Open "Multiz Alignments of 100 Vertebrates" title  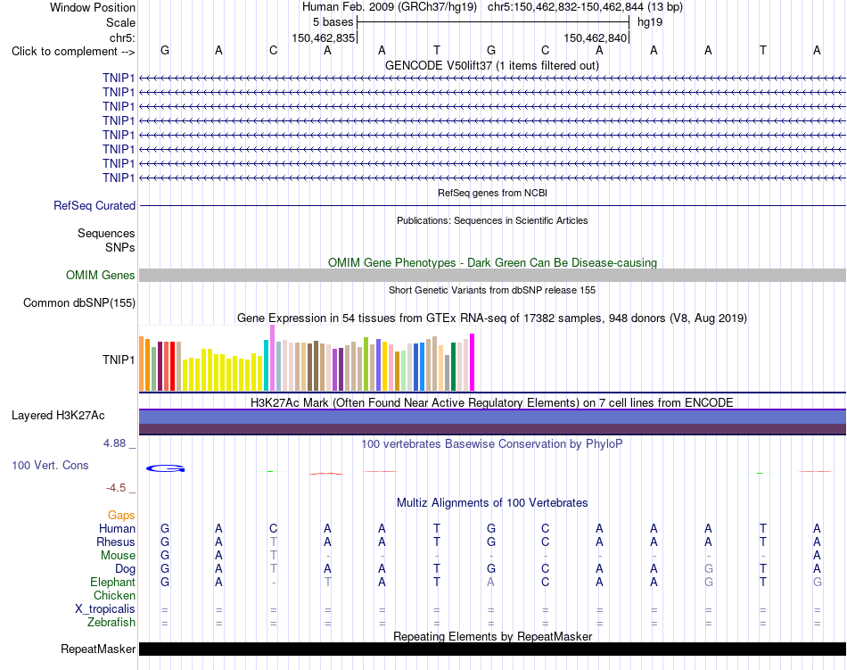[492, 503]
